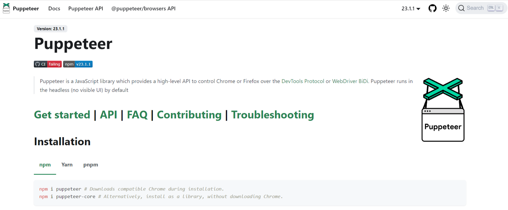Click the search magnifier icon
The height and width of the screenshot is (210, 508).
point(461,8)
